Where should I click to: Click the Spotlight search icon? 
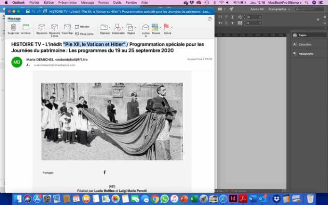(x=306, y=2)
